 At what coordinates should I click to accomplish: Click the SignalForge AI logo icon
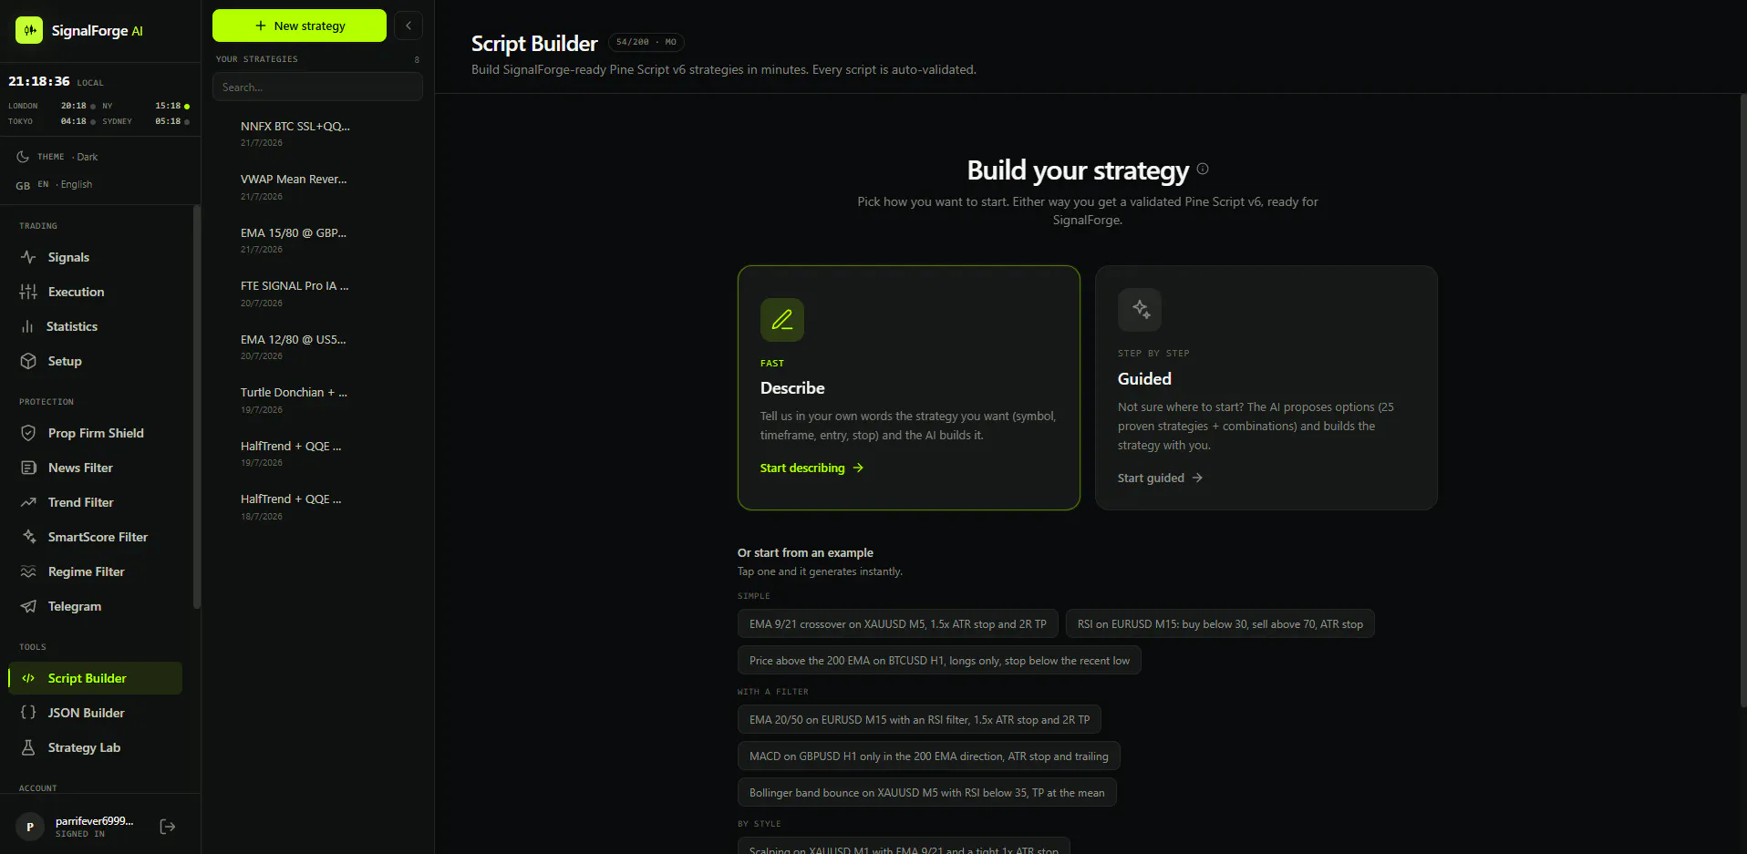coord(29,30)
